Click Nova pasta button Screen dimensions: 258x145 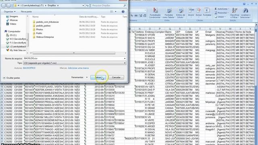[x=26, y=12]
